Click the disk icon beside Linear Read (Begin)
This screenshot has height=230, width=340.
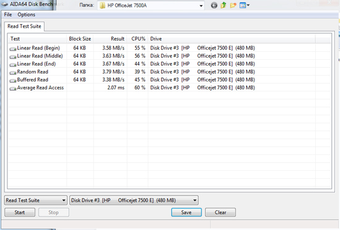(x=13, y=49)
